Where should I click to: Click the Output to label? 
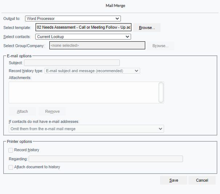pyautogui.click(x=12, y=18)
